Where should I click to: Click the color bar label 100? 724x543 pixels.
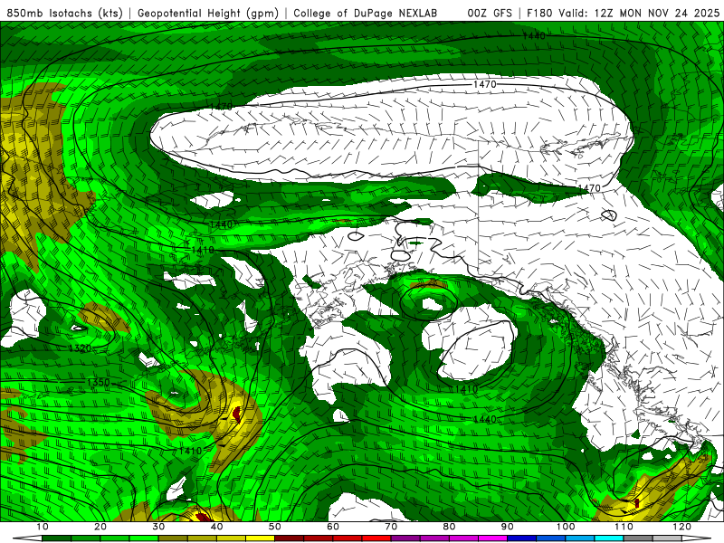pos(566,527)
